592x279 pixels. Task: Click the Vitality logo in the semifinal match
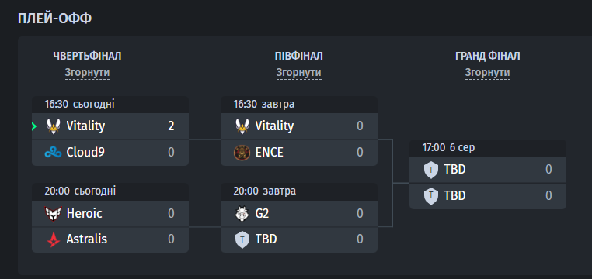pos(242,126)
